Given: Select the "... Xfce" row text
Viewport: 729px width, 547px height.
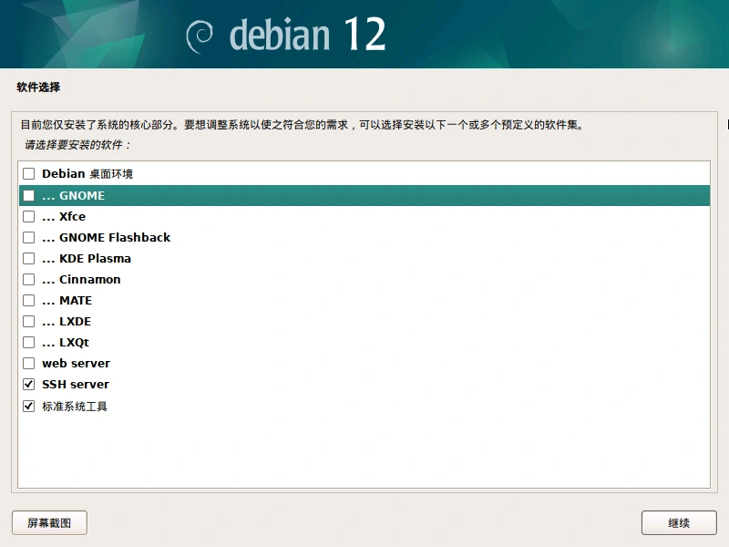Looking at the screenshot, I should pos(64,217).
